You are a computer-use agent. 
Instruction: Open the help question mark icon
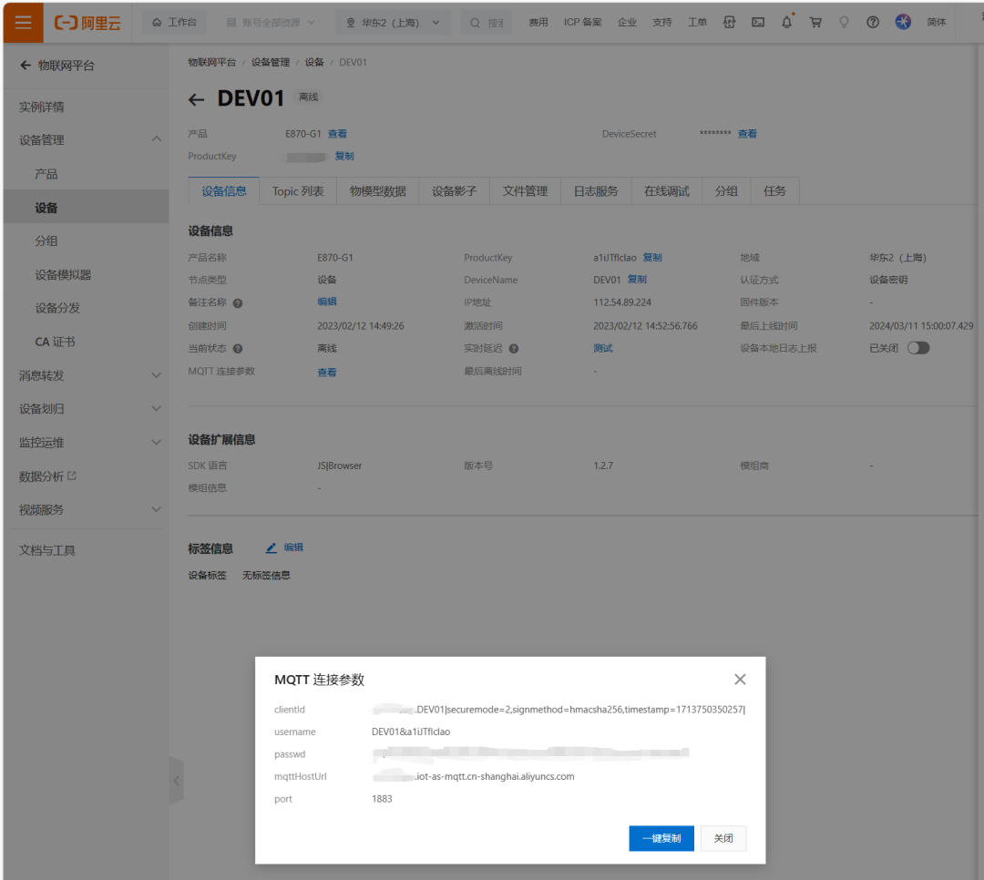pyautogui.click(x=873, y=22)
